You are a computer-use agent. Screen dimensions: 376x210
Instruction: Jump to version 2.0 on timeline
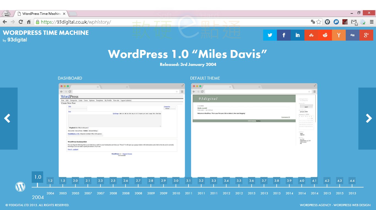tap(75, 181)
